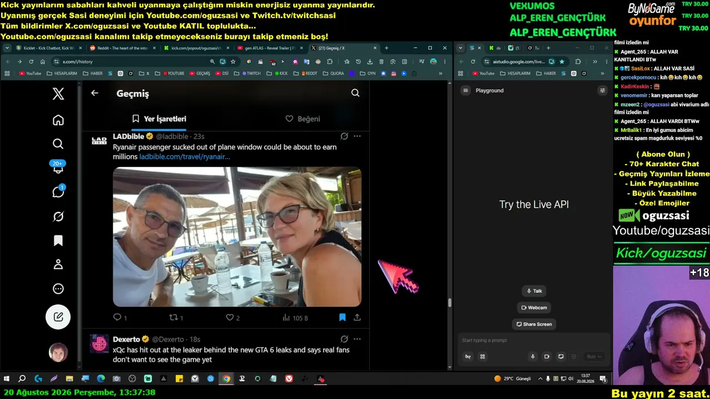The height and width of the screenshot is (399, 710).
Task: Remove bookmark from the LADbible post
Action: (x=342, y=318)
